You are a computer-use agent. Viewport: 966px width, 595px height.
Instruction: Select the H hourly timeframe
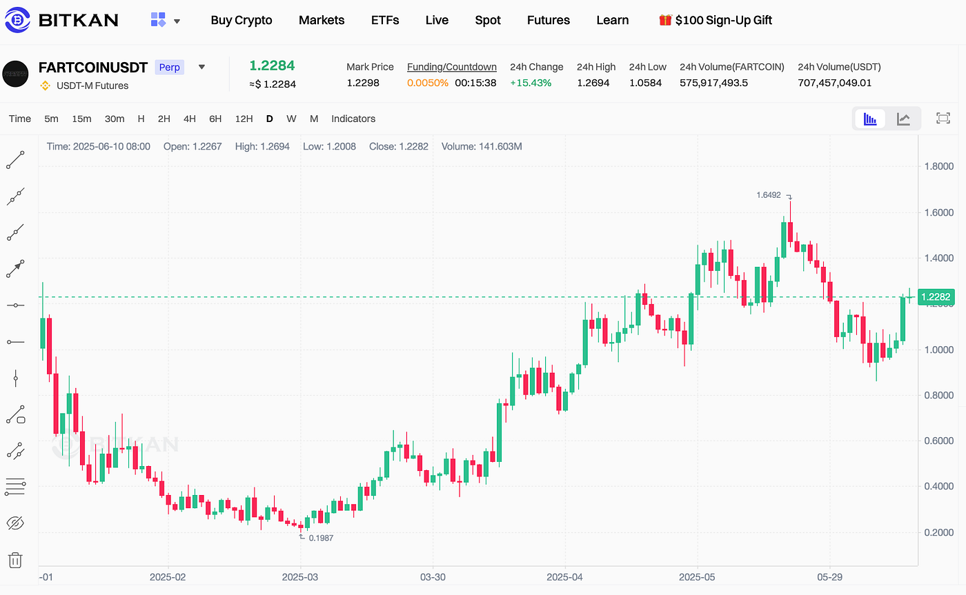click(x=141, y=119)
